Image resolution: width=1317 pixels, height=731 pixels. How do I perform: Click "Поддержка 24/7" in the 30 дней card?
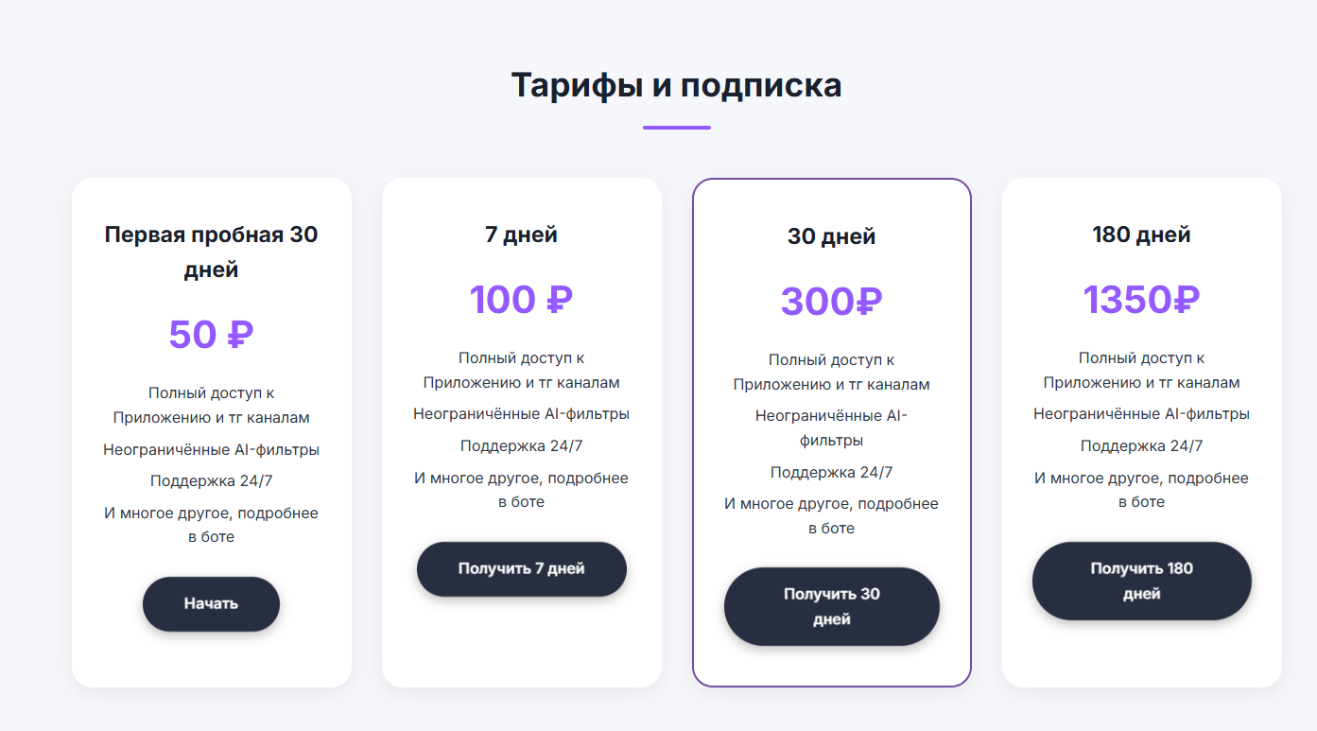point(831,473)
